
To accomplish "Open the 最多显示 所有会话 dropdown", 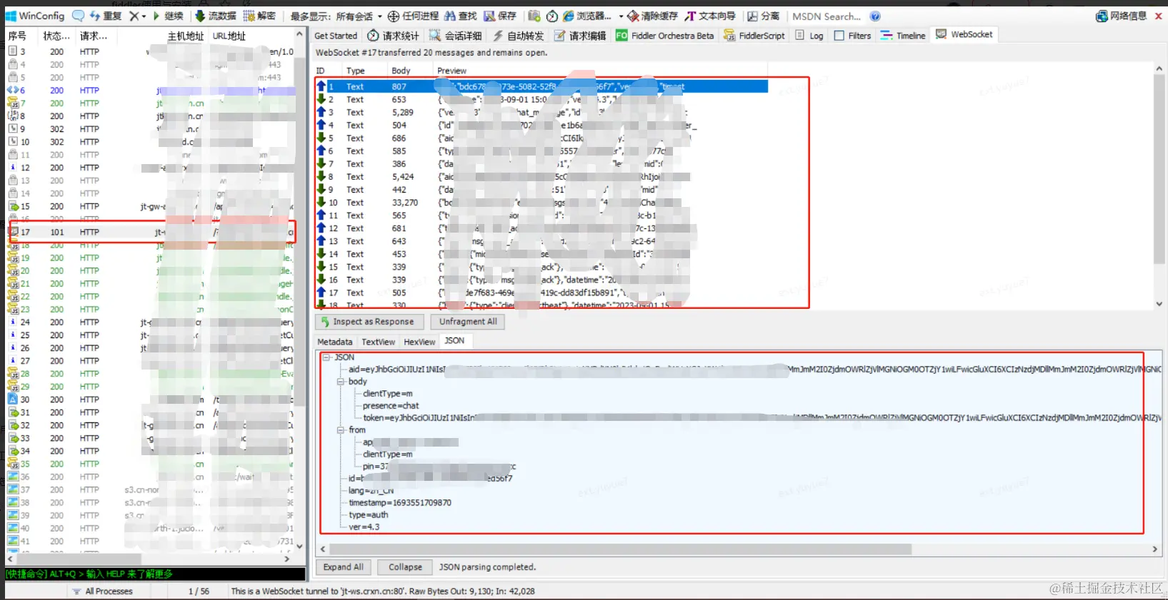I will (x=336, y=16).
